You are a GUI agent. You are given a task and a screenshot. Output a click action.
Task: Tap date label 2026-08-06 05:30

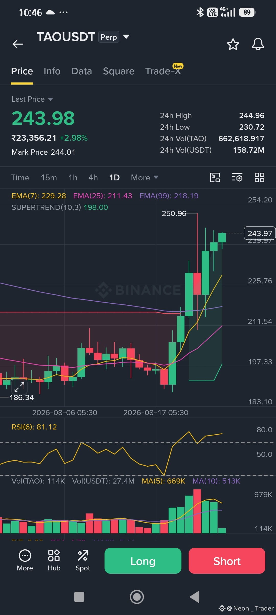pyautogui.click(x=65, y=413)
